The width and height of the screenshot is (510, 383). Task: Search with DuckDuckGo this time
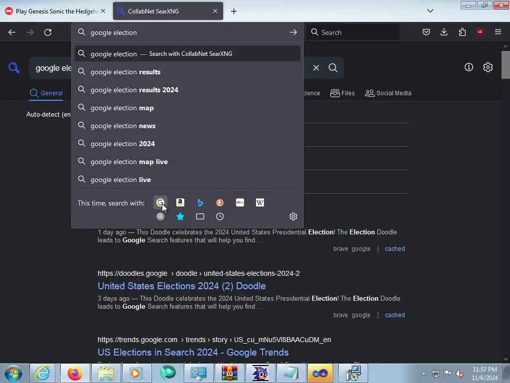220,202
